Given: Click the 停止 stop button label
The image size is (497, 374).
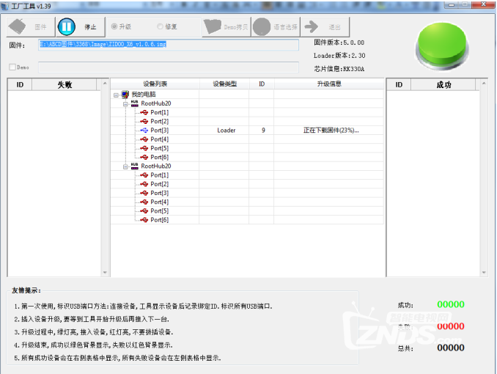Looking at the screenshot, I should (90, 27).
